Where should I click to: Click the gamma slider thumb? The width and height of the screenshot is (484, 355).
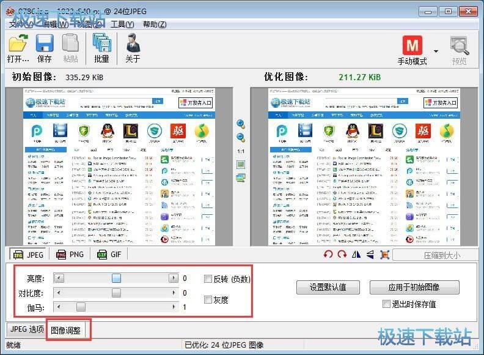[x=81, y=307]
